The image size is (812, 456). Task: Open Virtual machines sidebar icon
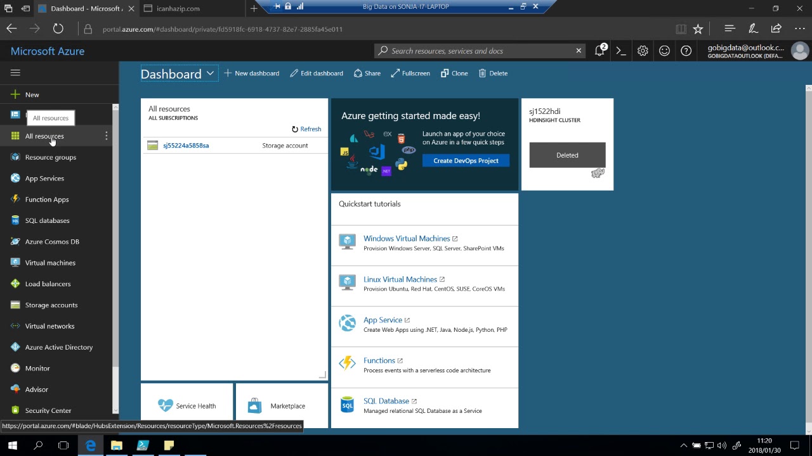(15, 263)
